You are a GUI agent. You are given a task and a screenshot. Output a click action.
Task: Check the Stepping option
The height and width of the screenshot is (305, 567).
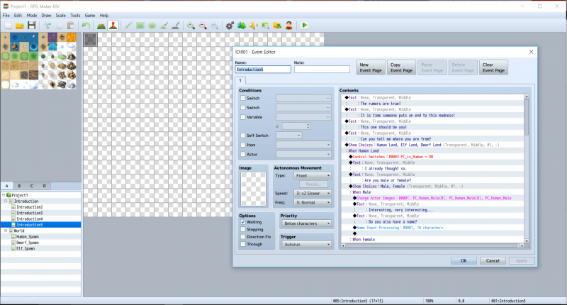coord(243,229)
